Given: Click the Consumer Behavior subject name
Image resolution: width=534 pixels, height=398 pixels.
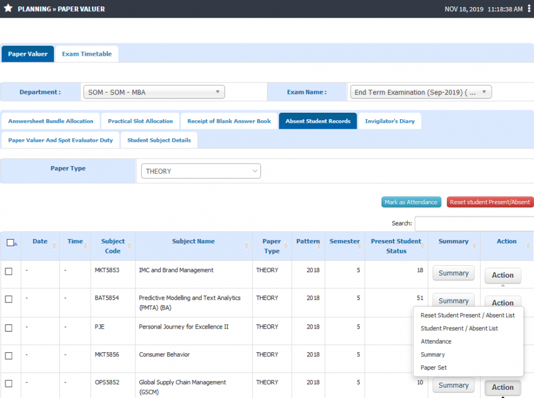Looking at the screenshot, I should (x=164, y=355).
